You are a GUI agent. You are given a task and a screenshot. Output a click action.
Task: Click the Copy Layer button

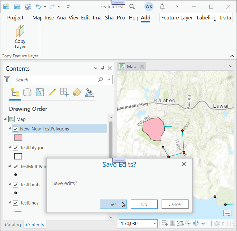click(x=20, y=37)
